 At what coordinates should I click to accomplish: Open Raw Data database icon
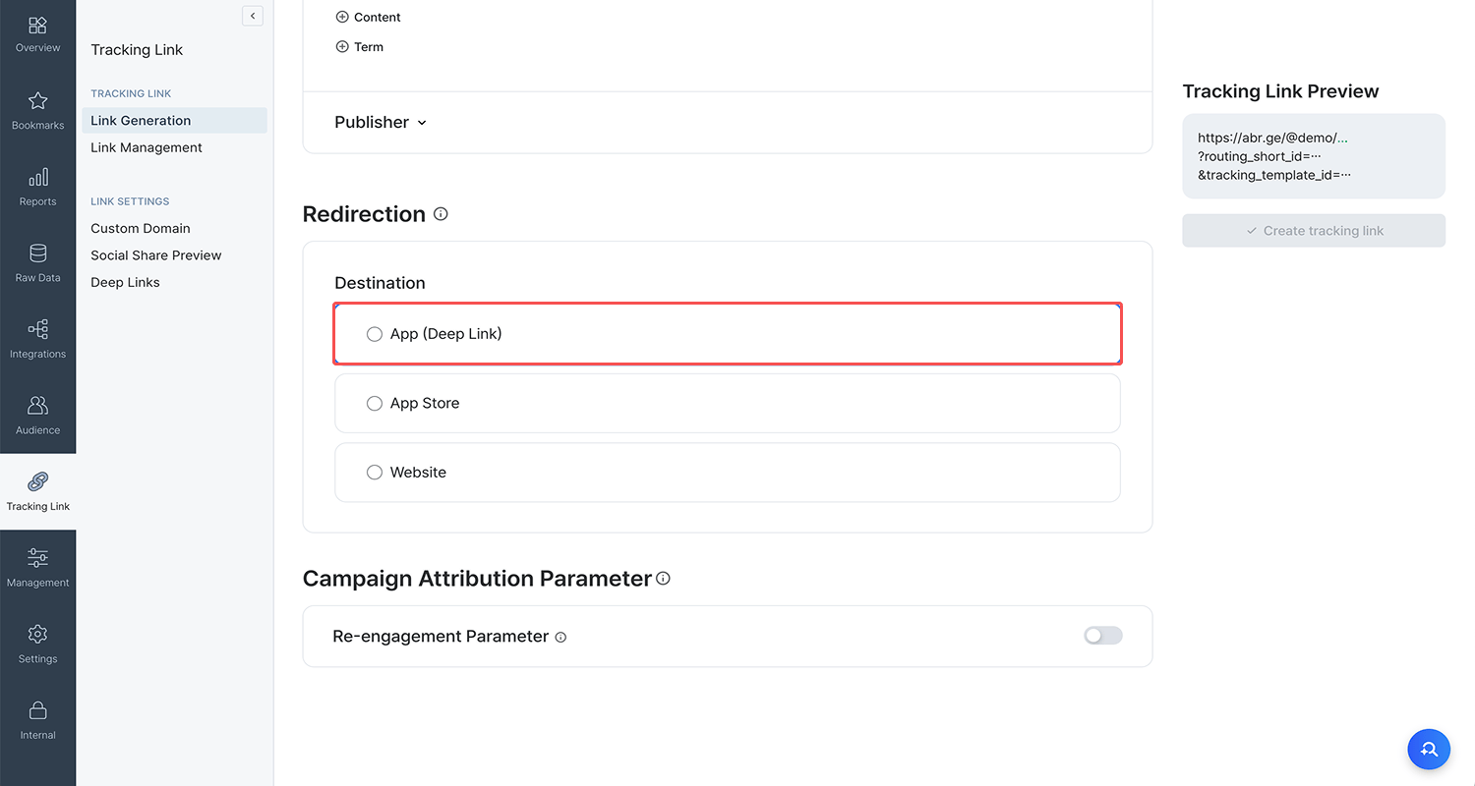(x=37, y=253)
